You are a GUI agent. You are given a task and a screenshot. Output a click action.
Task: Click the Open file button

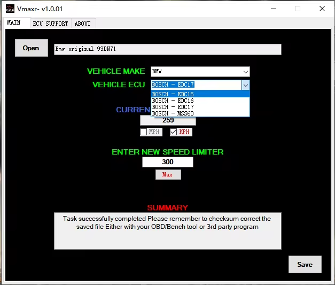click(x=31, y=48)
